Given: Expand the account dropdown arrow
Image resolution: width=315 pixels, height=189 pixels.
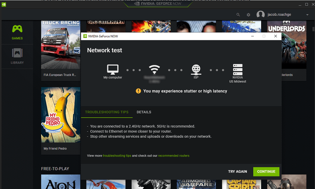Looking at the screenshot, I should tap(307, 15).
